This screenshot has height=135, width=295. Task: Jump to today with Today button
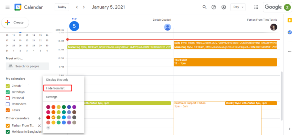click(62, 7)
